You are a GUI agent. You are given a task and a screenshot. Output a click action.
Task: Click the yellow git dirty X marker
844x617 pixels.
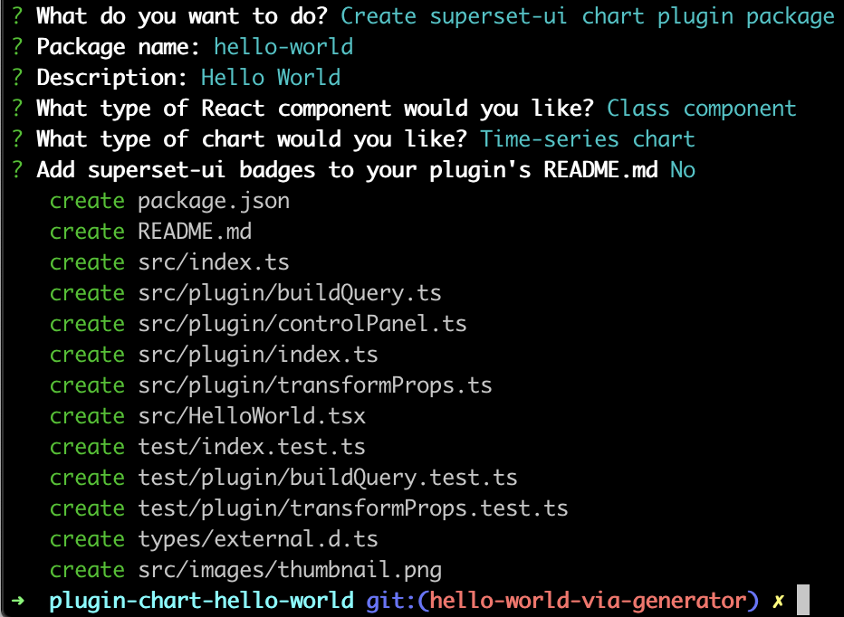pos(778,600)
